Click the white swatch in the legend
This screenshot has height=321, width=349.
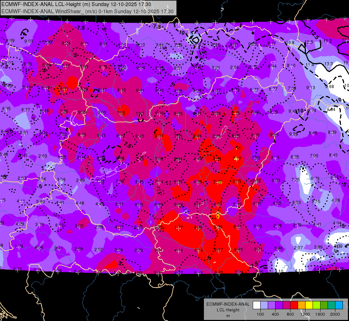257,305
